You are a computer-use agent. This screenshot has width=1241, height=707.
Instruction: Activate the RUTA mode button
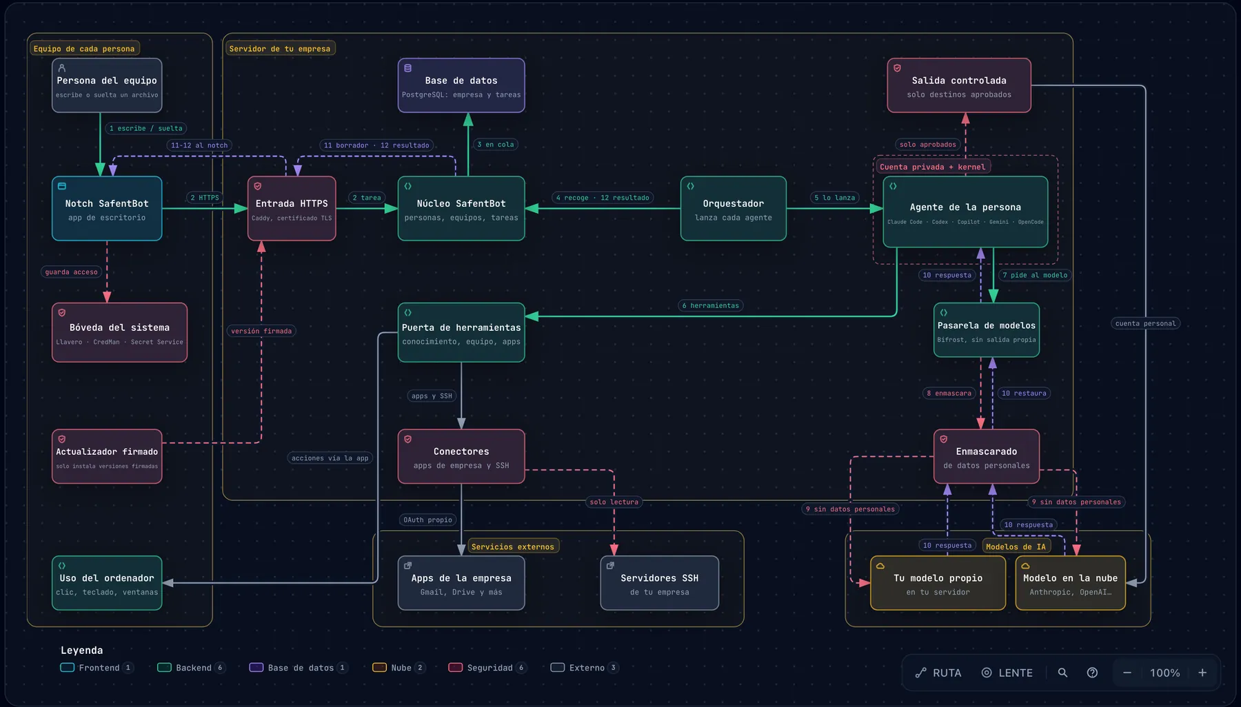click(938, 673)
